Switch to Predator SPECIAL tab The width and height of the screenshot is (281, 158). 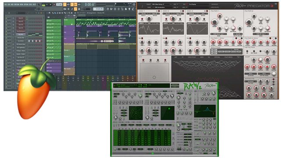point(217,57)
